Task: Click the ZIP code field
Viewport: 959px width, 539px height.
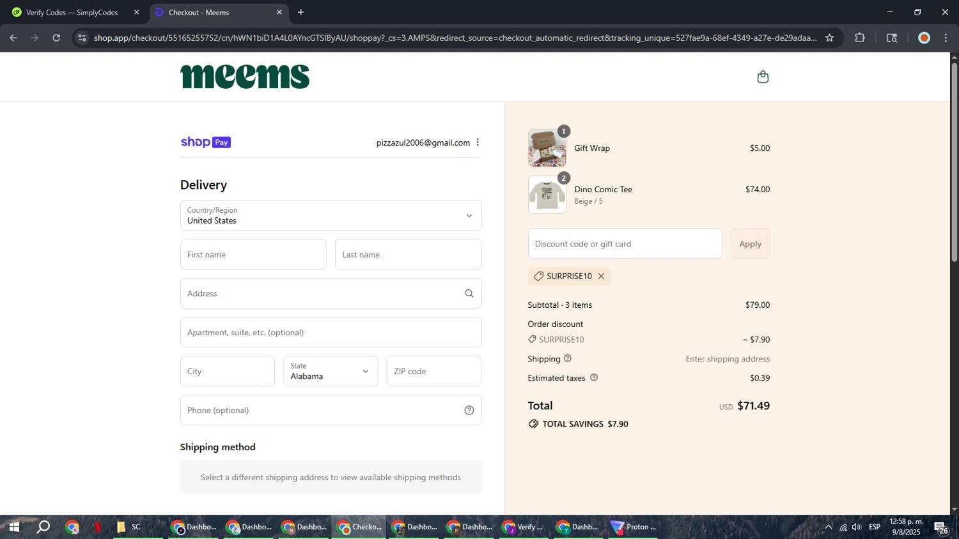Action: [x=434, y=371]
